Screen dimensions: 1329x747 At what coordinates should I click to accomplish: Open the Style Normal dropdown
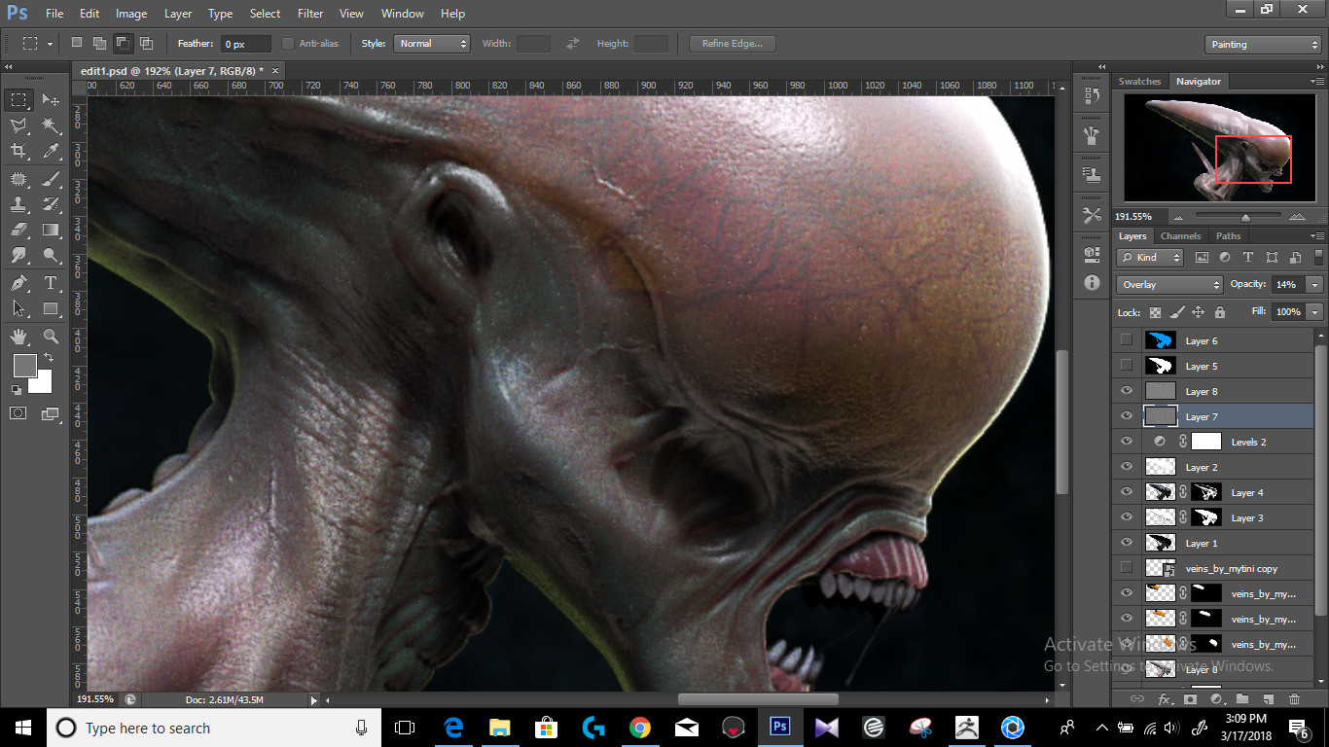(x=432, y=44)
